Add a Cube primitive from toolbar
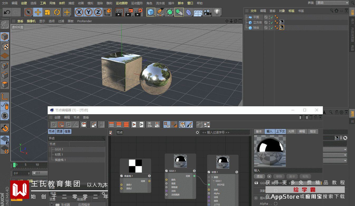This screenshot has height=206, width=355. [x=150, y=12]
